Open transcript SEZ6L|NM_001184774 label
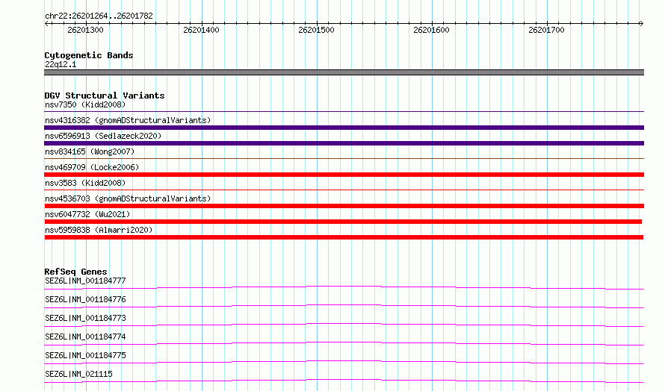665x391 pixels. coord(85,337)
